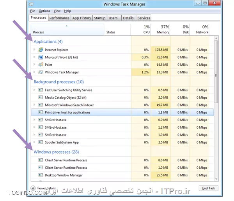Image resolution: width=234 pixels, height=201 pixels.
Task: Switch to the Services tab
Action: 144,18
